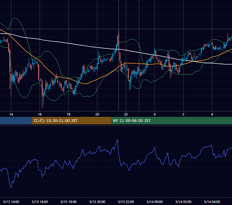Select the ロンドン 15:30-21:00 JST session bar

(x=71, y=121)
